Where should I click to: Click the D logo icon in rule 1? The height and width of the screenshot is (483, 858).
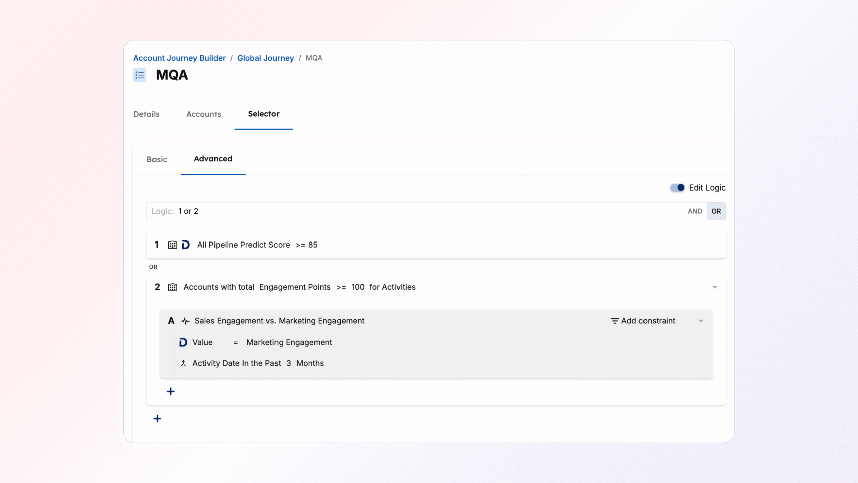tap(185, 245)
